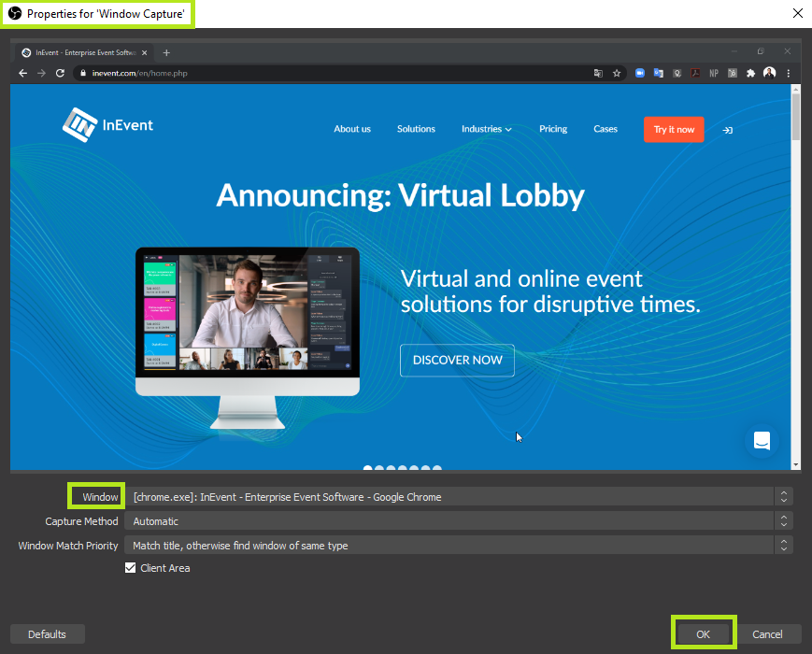
Task: Close the InEvent browser tab
Action: (145, 53)
